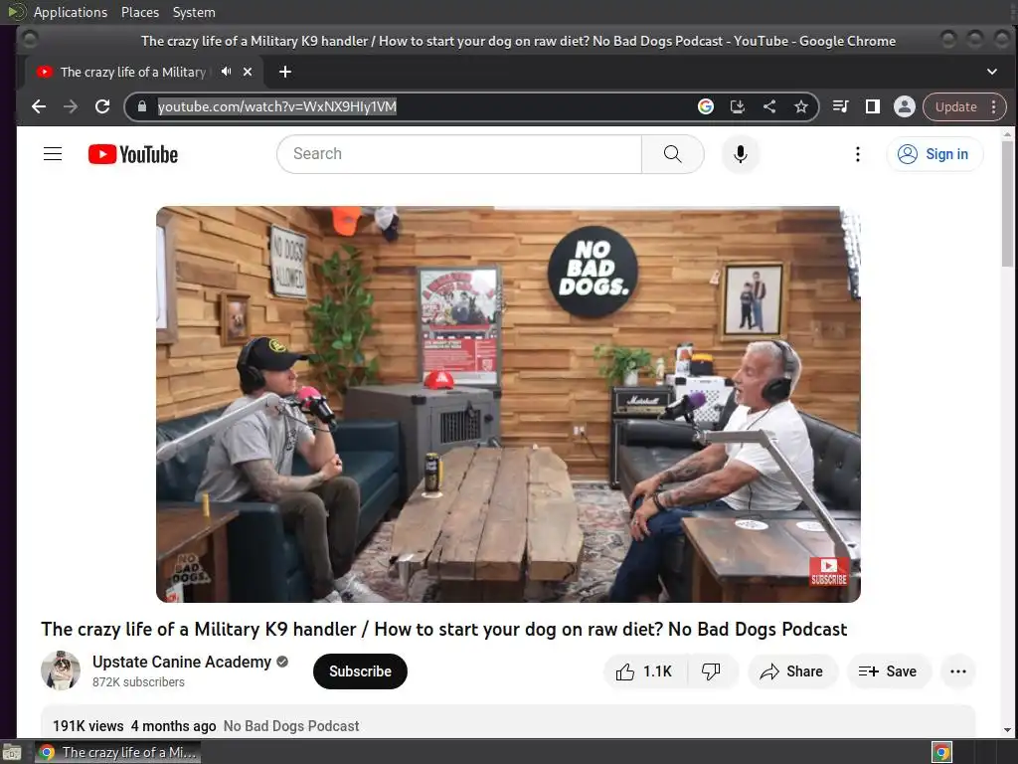
Task: Open more actions ellipsis below video
Action: tap(958, 671)
